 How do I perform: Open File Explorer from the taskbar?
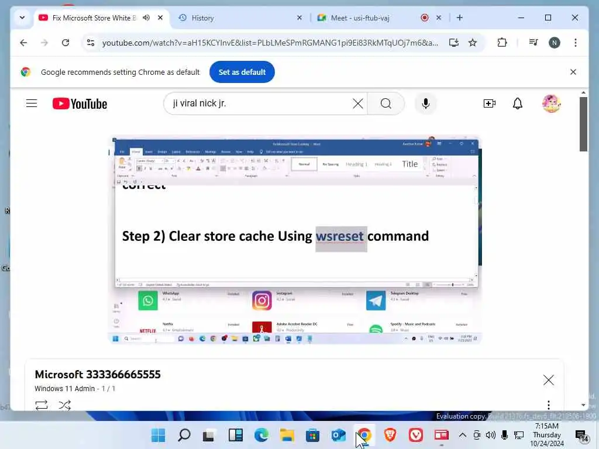click(287, 435)
